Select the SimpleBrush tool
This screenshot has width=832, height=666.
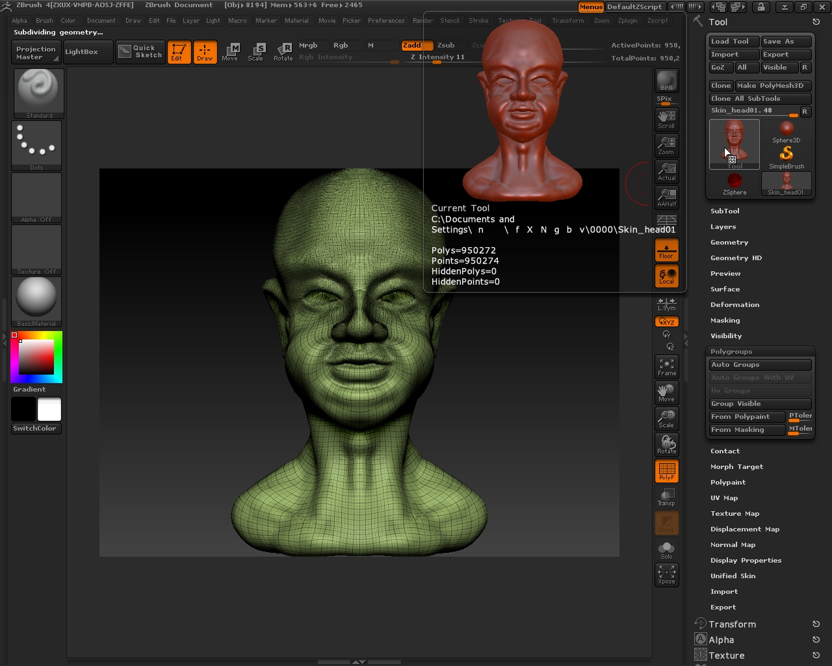pyautogui.click(x=786, y=157)
